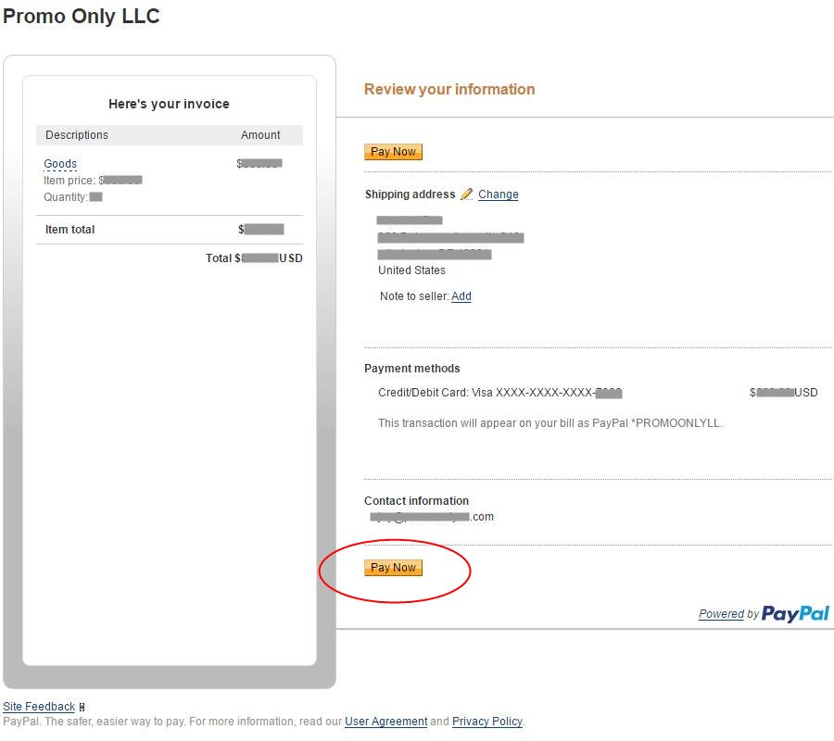The image size is (834, 741).
Task: Click the Review your information heading
Action: click(449, 90)
